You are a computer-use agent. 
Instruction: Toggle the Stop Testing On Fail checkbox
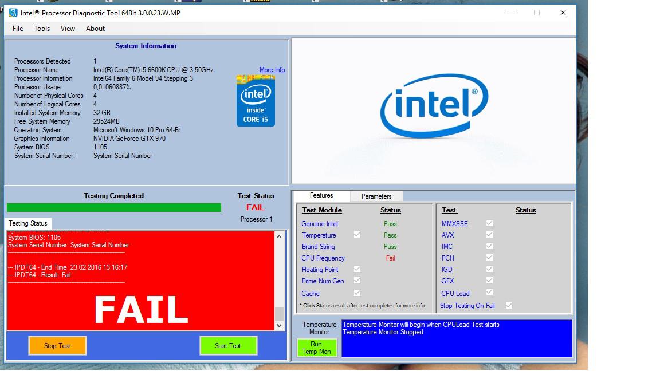pos(509,305)
